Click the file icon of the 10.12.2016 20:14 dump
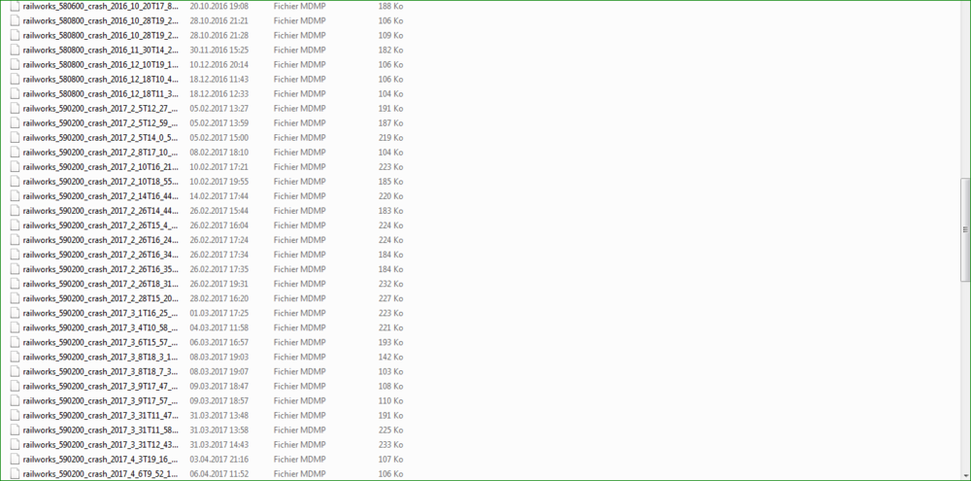The width and height of the screenshot is (971, 481). (x=15, y=64)
